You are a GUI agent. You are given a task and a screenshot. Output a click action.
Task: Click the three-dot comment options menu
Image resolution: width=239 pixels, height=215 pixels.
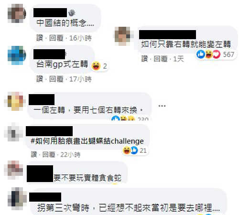(162, 106)
